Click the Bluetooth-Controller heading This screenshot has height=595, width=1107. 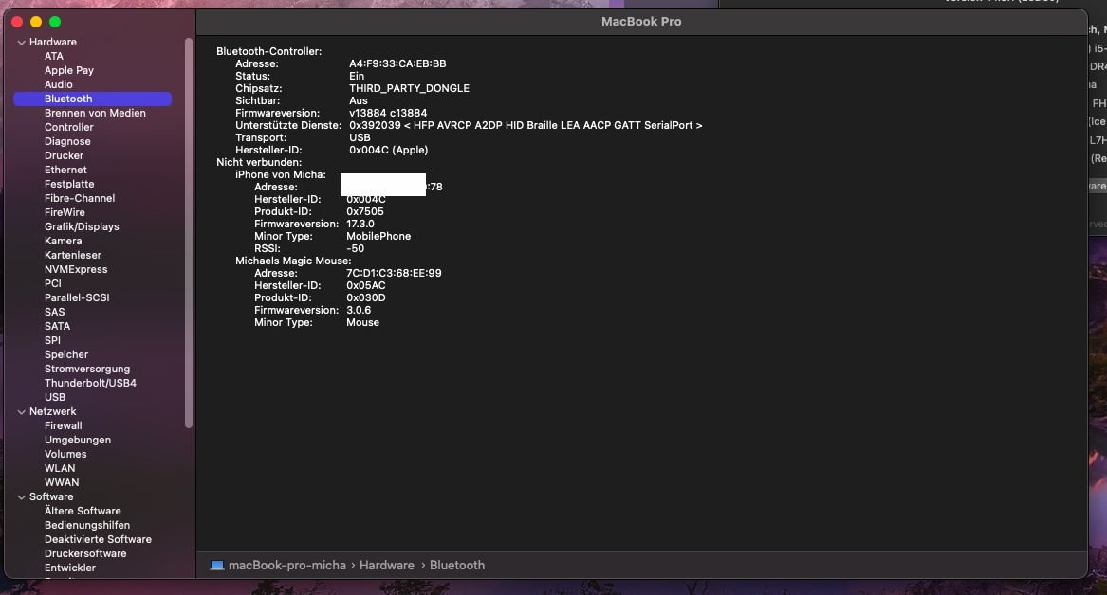tap(269, 51)
